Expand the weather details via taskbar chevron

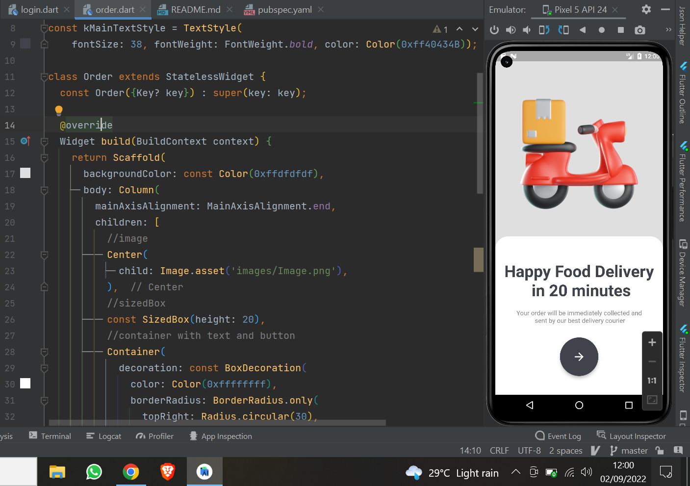515,472
